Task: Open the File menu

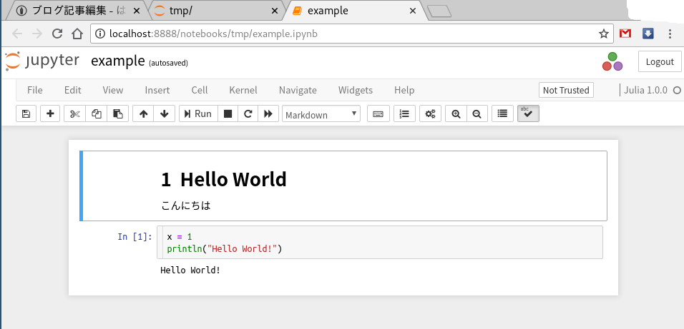Action: coord(35,90)
